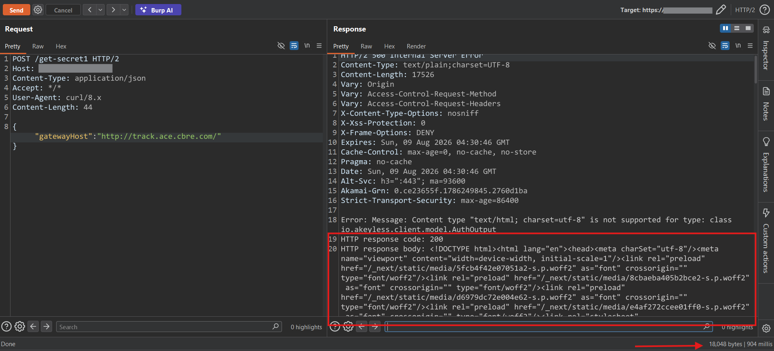Click the response header "Pragma: no-cache"
774x351 pixels.
point(376,162)
